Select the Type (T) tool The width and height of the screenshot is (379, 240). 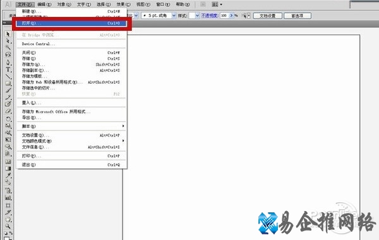tap(8, 69)
